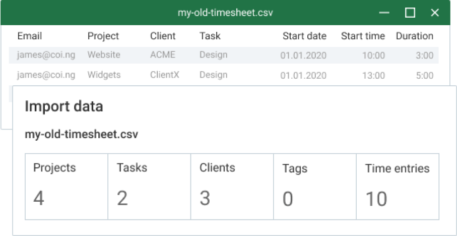Screen dimensions: 457x236
Task: Select the Project column header
Action: pos(103,36)
